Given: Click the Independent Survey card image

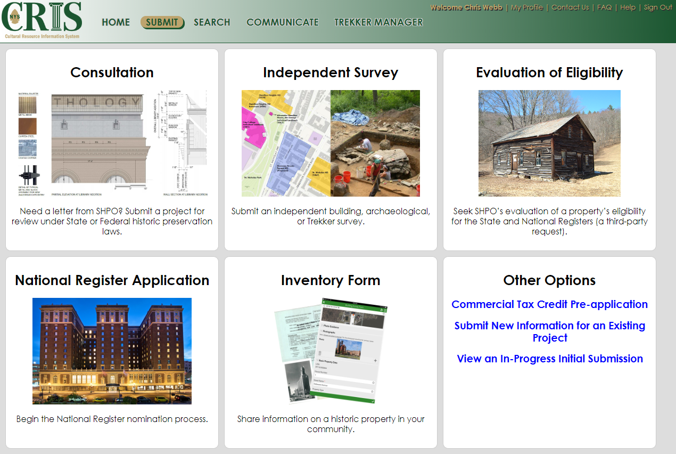Looking at the screenshot, I should (x=331, y=143).
